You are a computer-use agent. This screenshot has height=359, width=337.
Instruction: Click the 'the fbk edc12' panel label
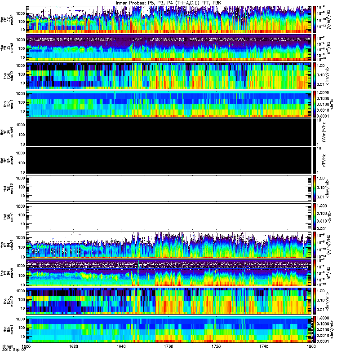point(9,301)
